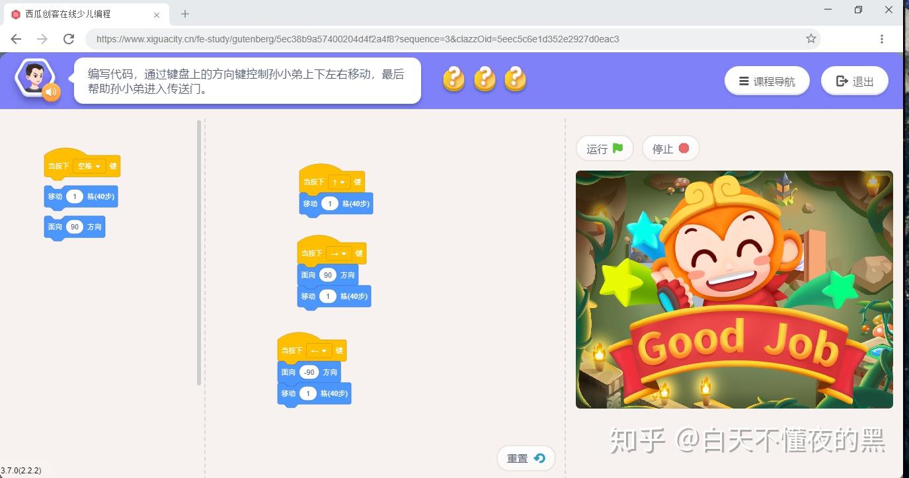Open the ← key dropdown on the hat block
This screenshot has height=478, width=909.
tap(320, 350)
